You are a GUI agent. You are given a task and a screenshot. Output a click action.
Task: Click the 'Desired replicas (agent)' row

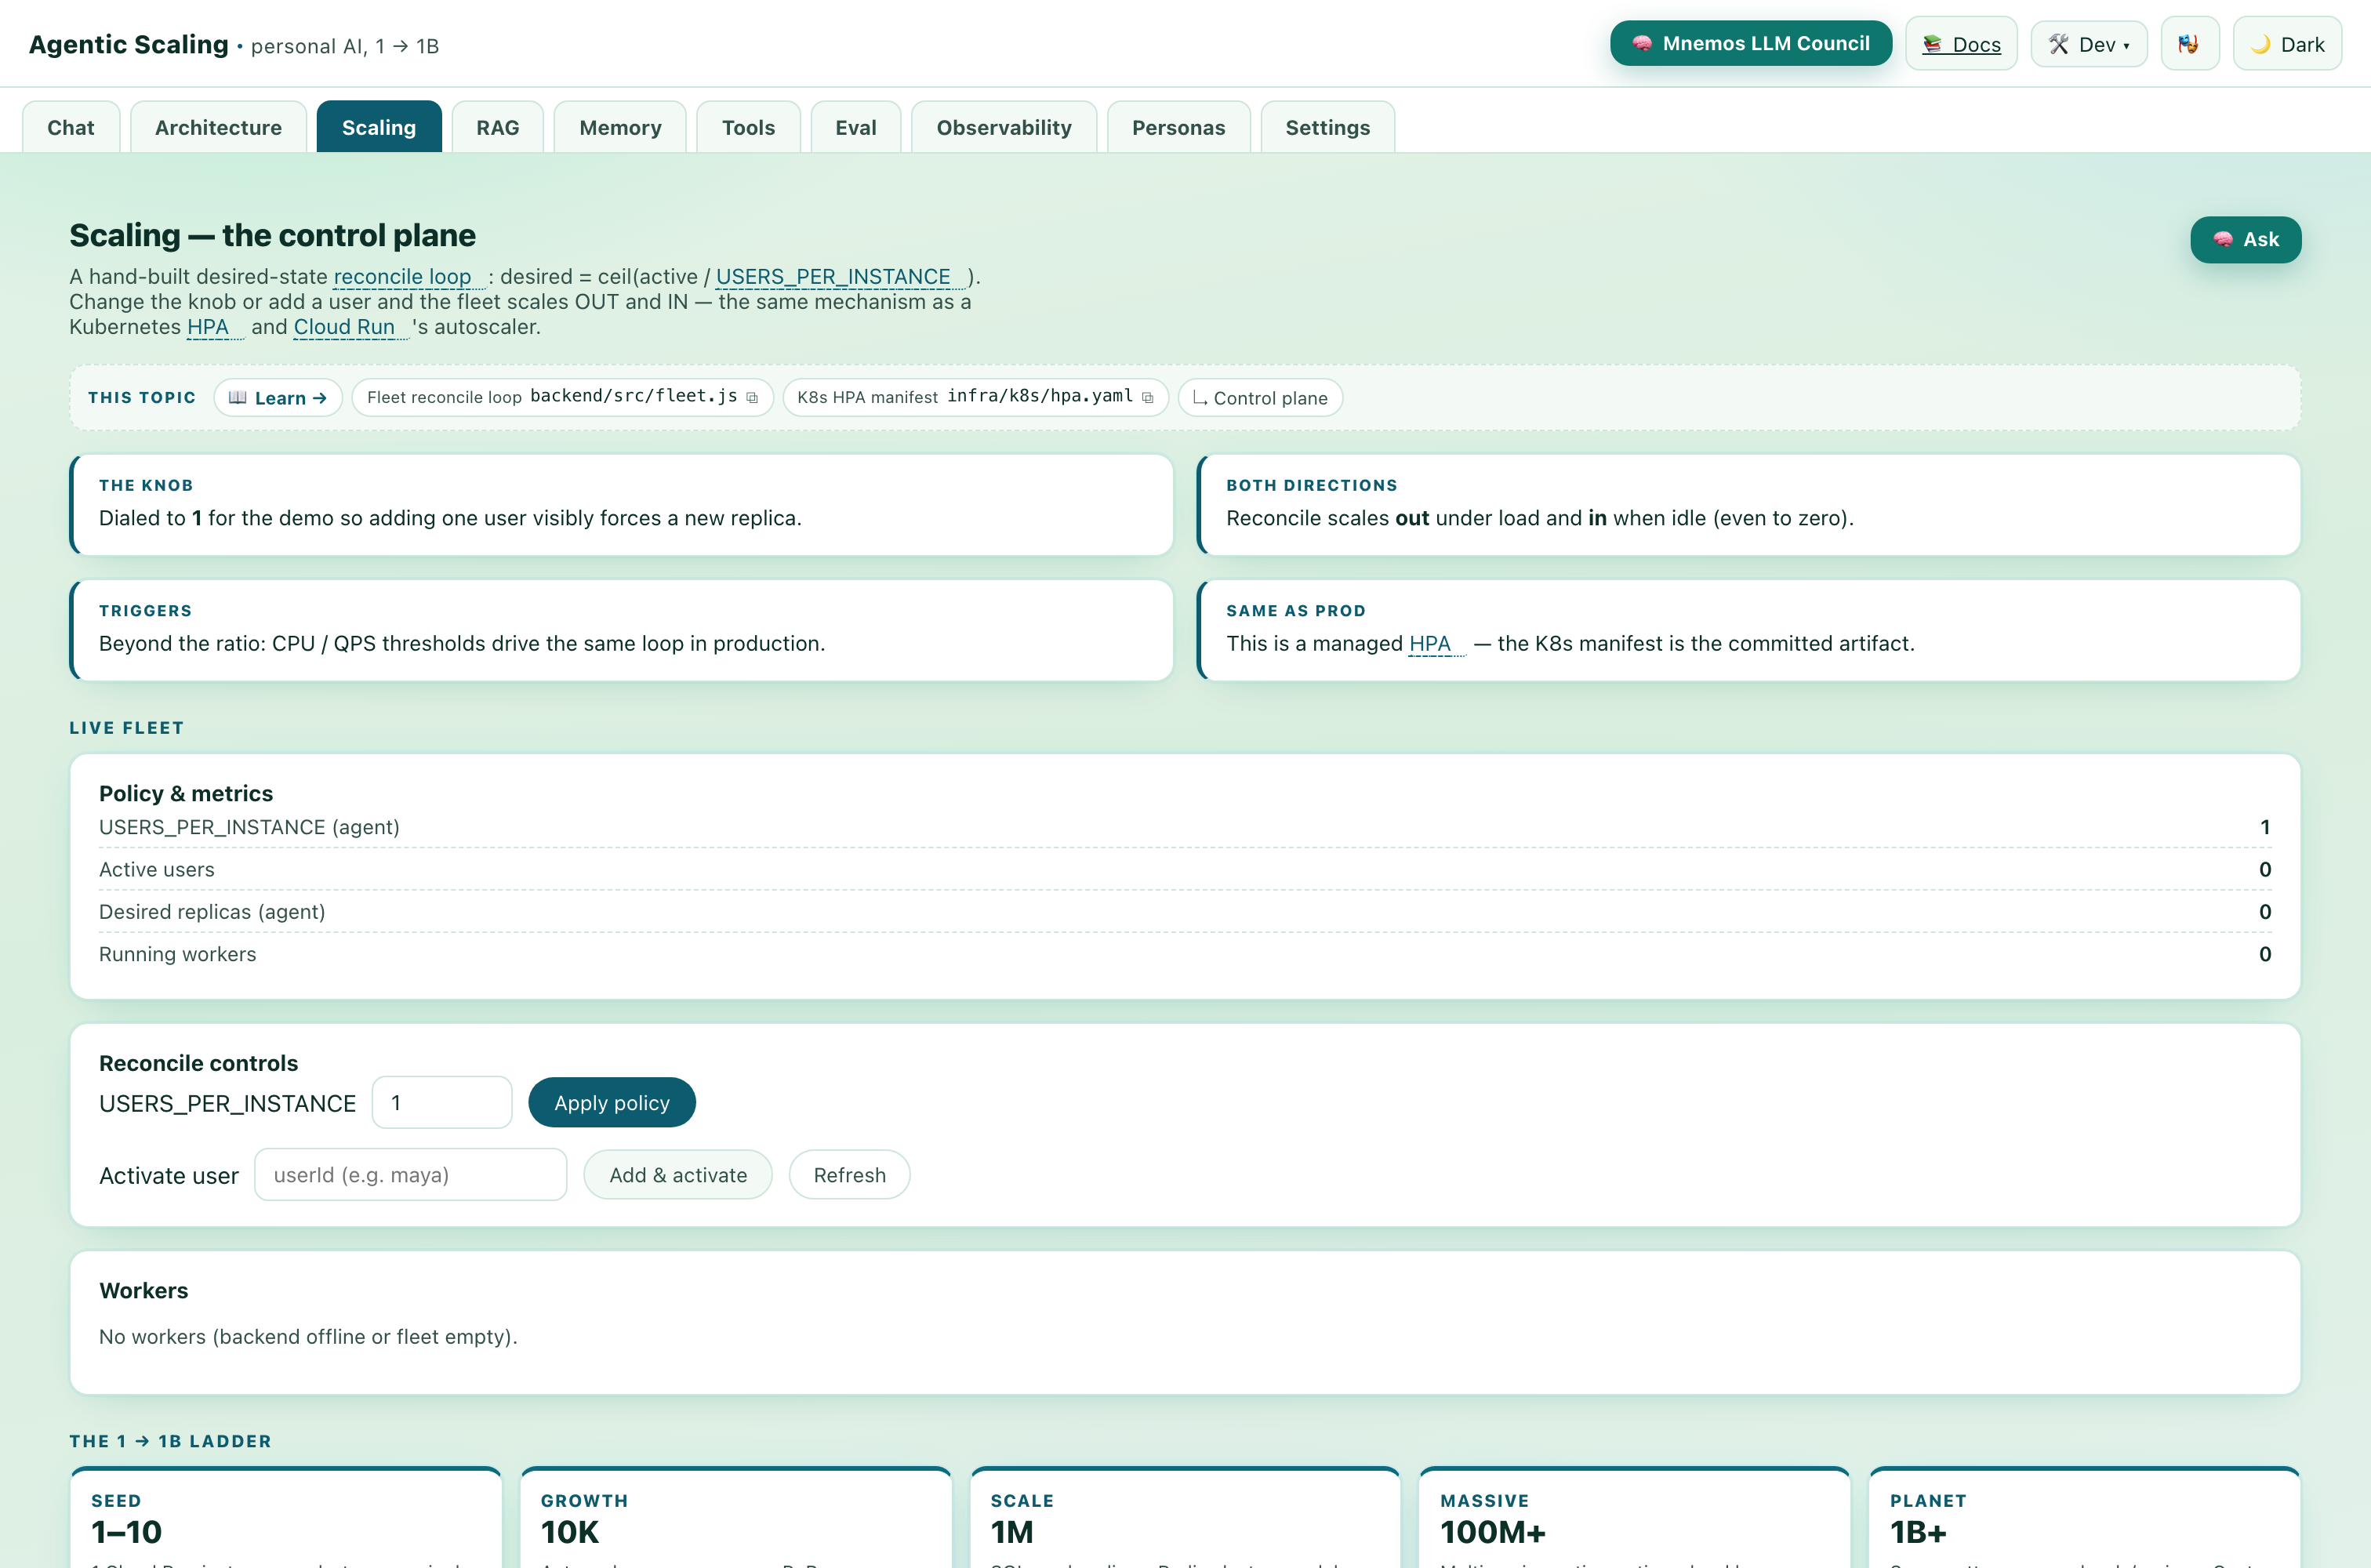[x=1185, y=912]
